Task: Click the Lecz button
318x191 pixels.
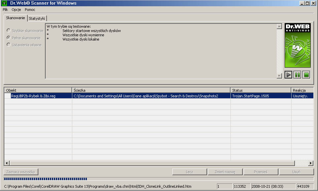Action: pos(190,172)
